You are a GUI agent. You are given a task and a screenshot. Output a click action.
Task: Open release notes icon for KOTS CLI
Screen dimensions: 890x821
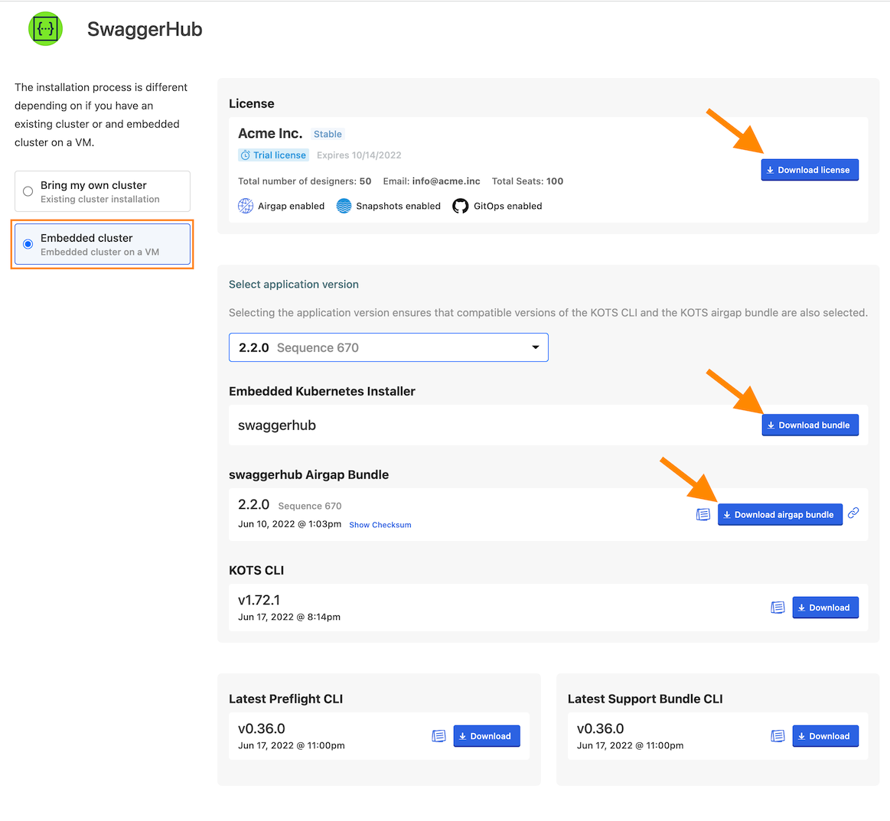click(778, 608)
